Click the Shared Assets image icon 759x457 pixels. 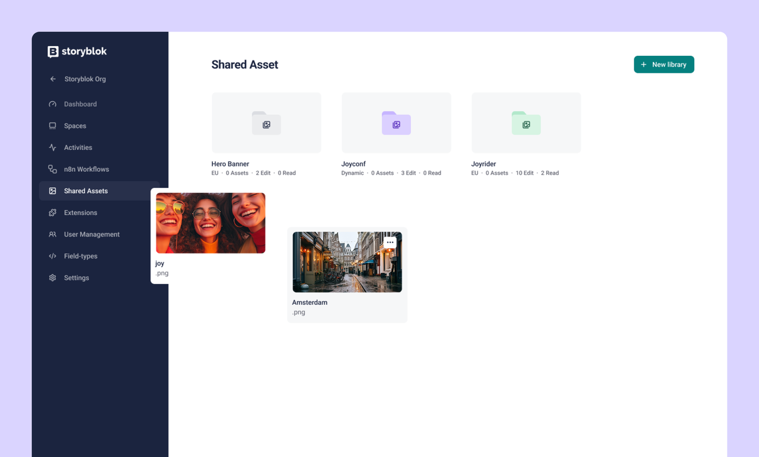coord(52,191)
